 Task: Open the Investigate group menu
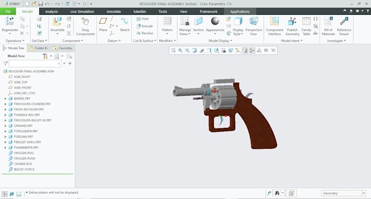[336, 41]
